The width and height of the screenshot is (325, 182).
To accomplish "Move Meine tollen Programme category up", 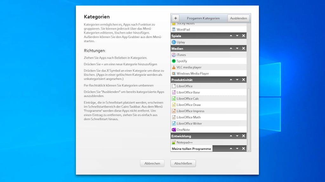I will [231, 148].
